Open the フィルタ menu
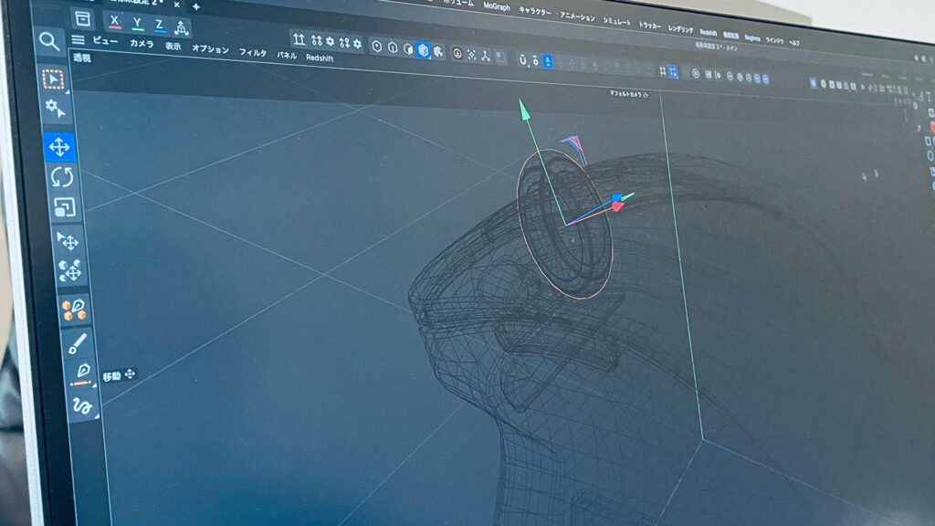The image size is (935, 526). coord(253,52)
